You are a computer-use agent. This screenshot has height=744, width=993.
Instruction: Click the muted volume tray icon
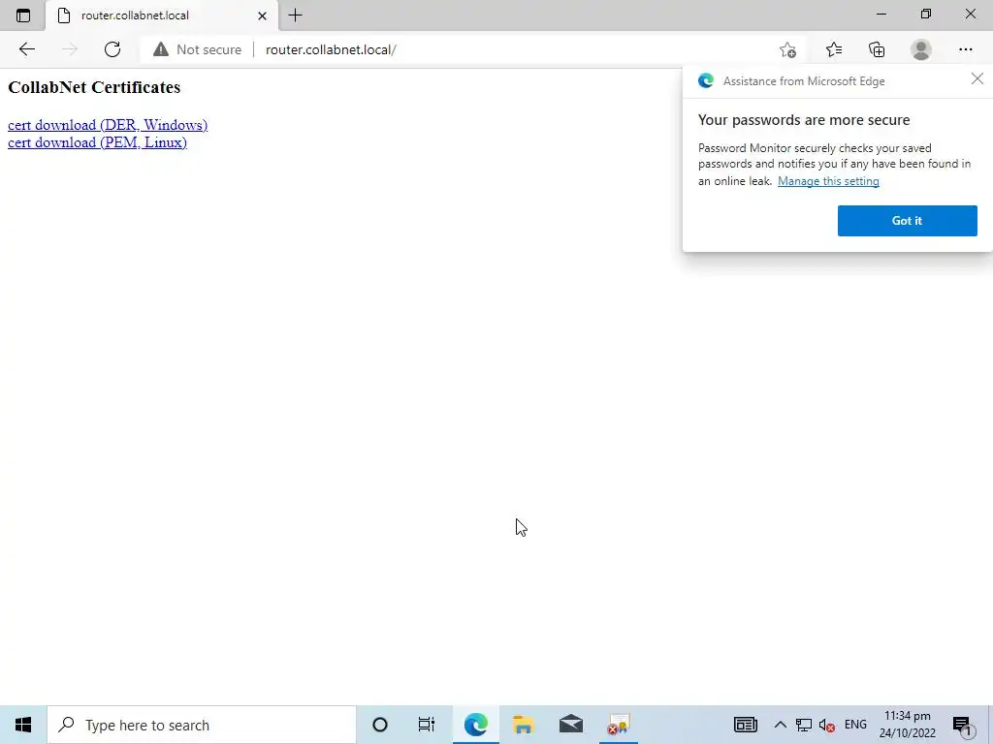826,725
